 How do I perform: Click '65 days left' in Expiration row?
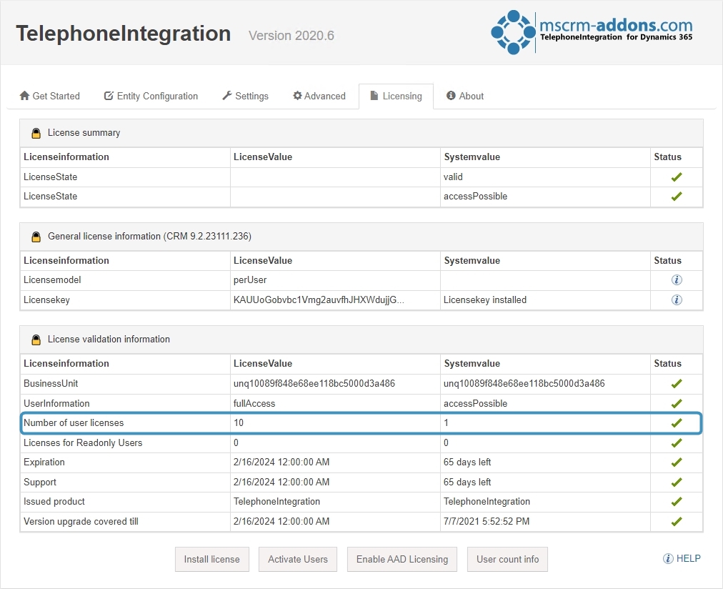(x=467, y=462)
